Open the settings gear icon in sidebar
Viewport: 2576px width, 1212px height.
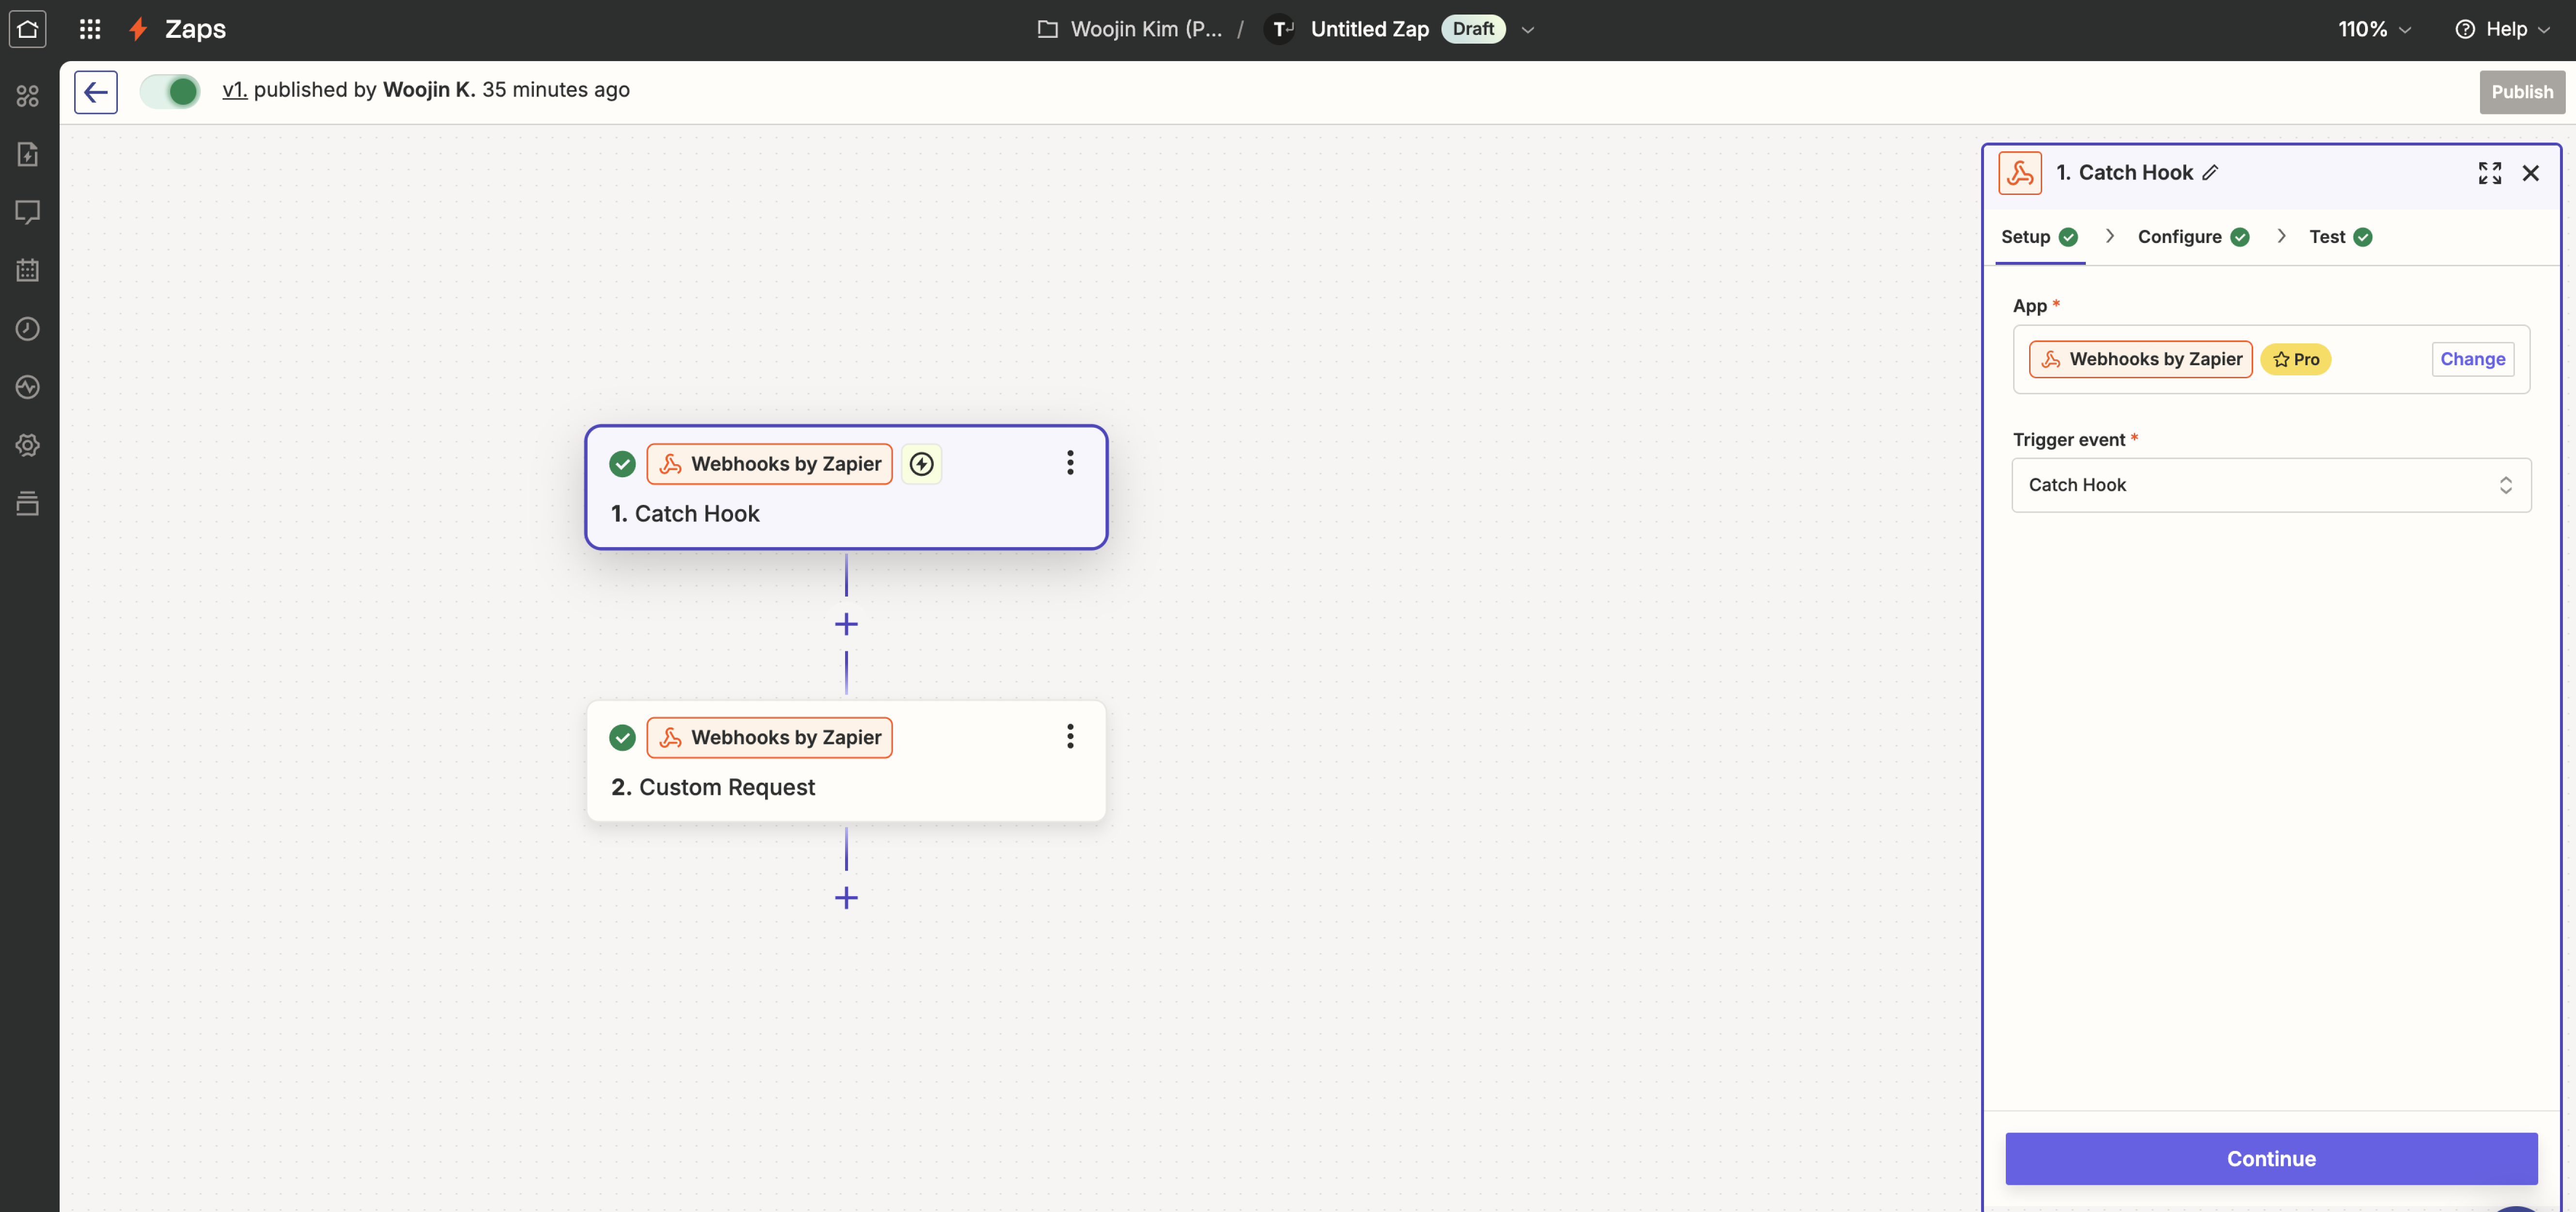pyautogui.click(x=28, y=445)
